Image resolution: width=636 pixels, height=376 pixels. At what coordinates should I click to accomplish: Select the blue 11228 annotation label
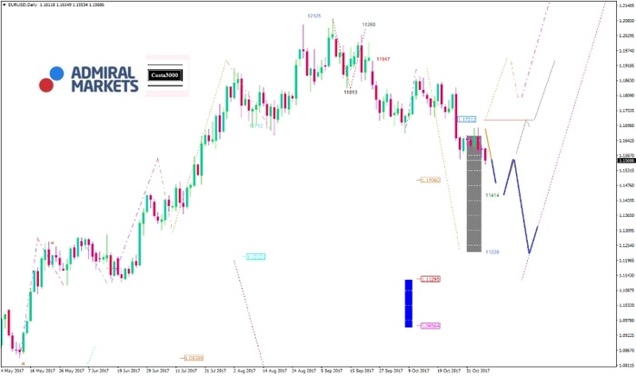click(492, 252)
